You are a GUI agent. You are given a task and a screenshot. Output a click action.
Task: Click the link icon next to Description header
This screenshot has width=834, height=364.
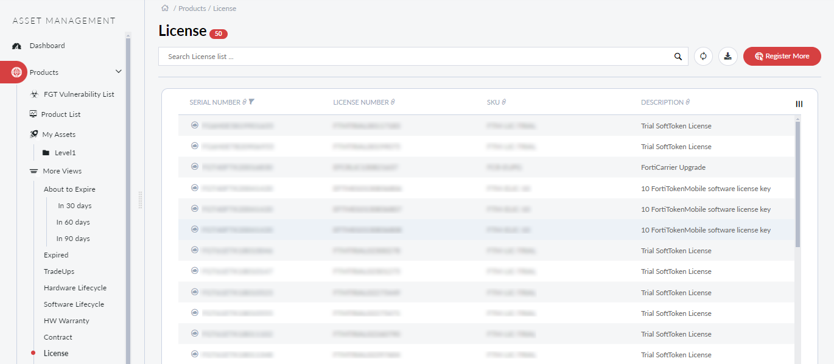click(x=688, y=102)
